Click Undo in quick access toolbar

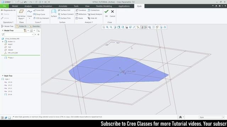[25, 2]
